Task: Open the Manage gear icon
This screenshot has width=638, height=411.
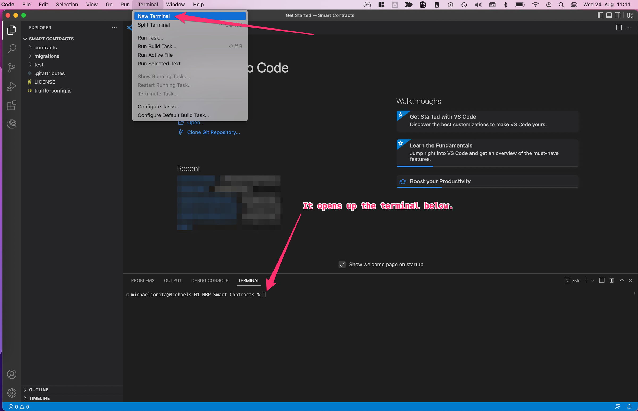Action: 11,393
